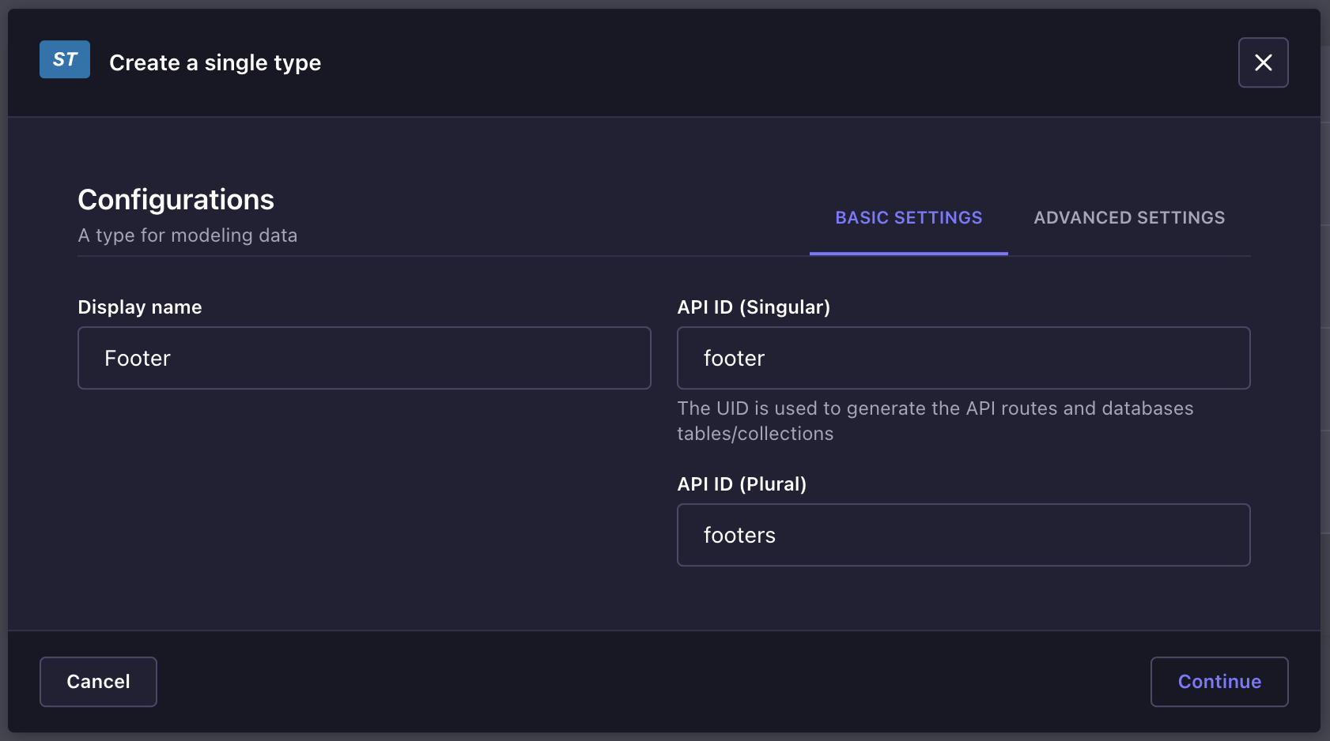
Task: Click the API ID (Plural) label
Action: coord(741,484)
